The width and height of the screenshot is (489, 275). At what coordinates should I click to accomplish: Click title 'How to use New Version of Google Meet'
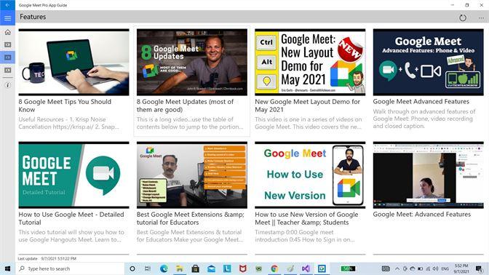(306, 218)
